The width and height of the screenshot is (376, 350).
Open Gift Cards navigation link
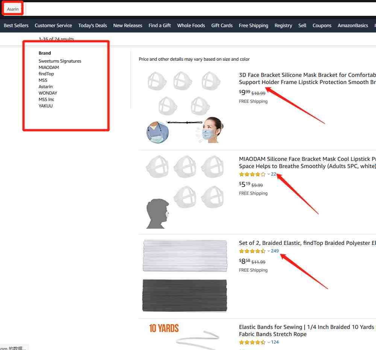point(222,26)
